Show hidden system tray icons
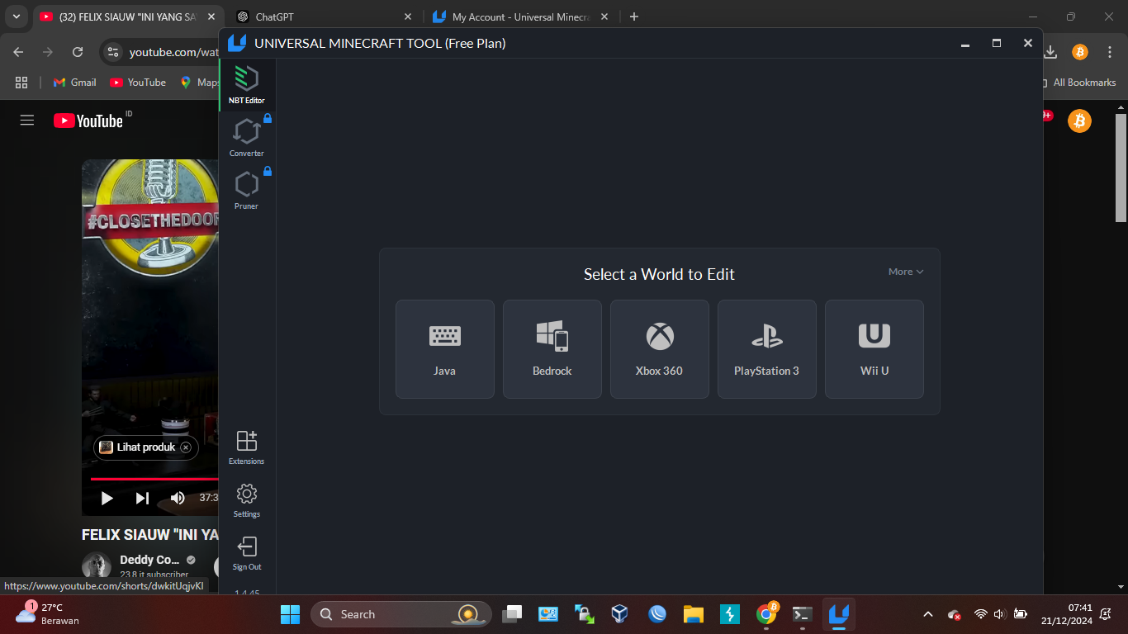The height and width of the screenshot is (634, 1128). [x=927, y=614]
